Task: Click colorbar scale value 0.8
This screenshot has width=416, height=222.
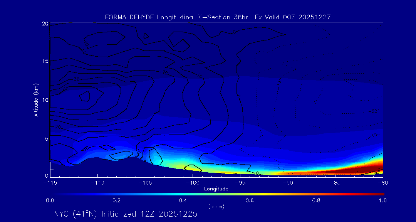Action: pyautogui.click(x=316, y=200)
